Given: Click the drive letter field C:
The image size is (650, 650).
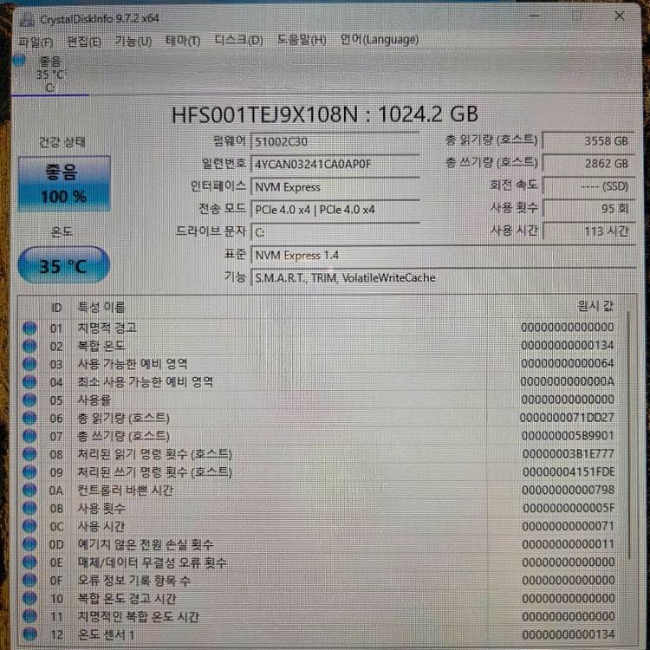Looking at the screenshot, I should coord(335,232).
